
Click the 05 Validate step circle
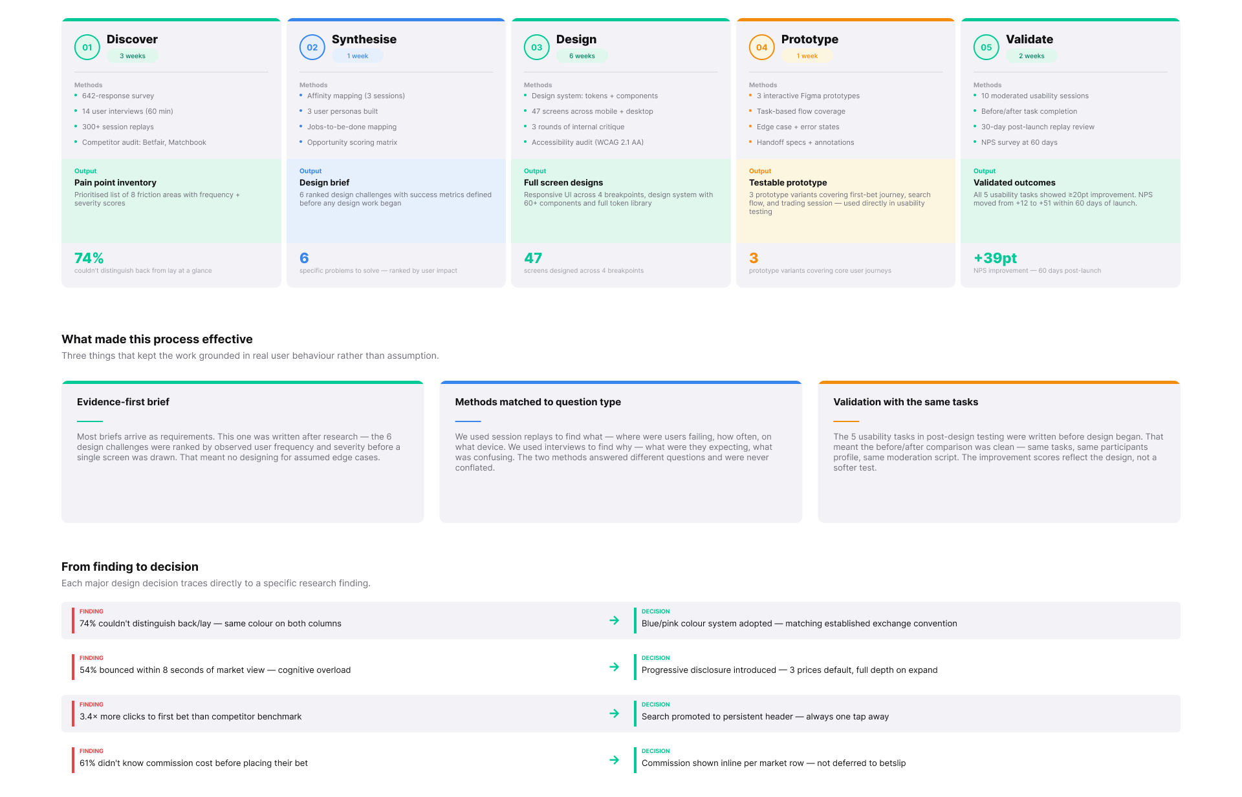pos(986,47)
